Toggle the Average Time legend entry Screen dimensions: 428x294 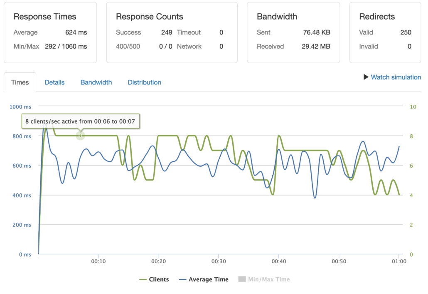pos(208,279)
